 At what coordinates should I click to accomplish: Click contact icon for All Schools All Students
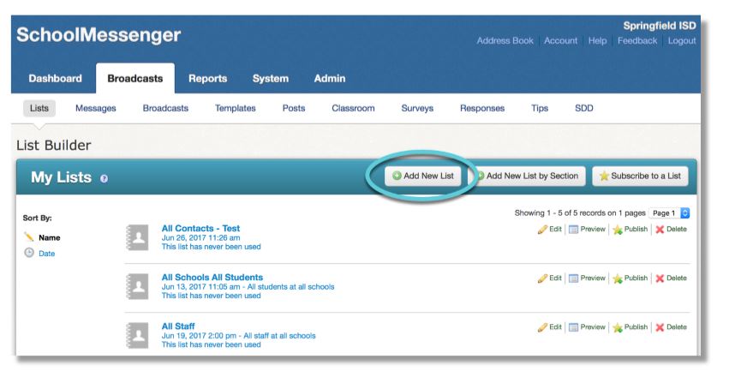pyautogui.click(x=138, y=286)
